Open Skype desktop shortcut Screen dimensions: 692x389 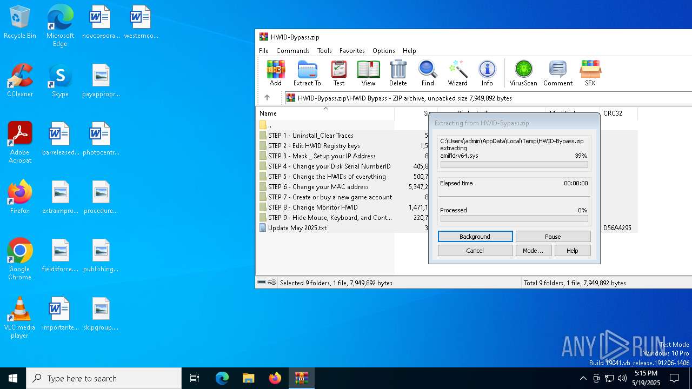coord(60,81)
